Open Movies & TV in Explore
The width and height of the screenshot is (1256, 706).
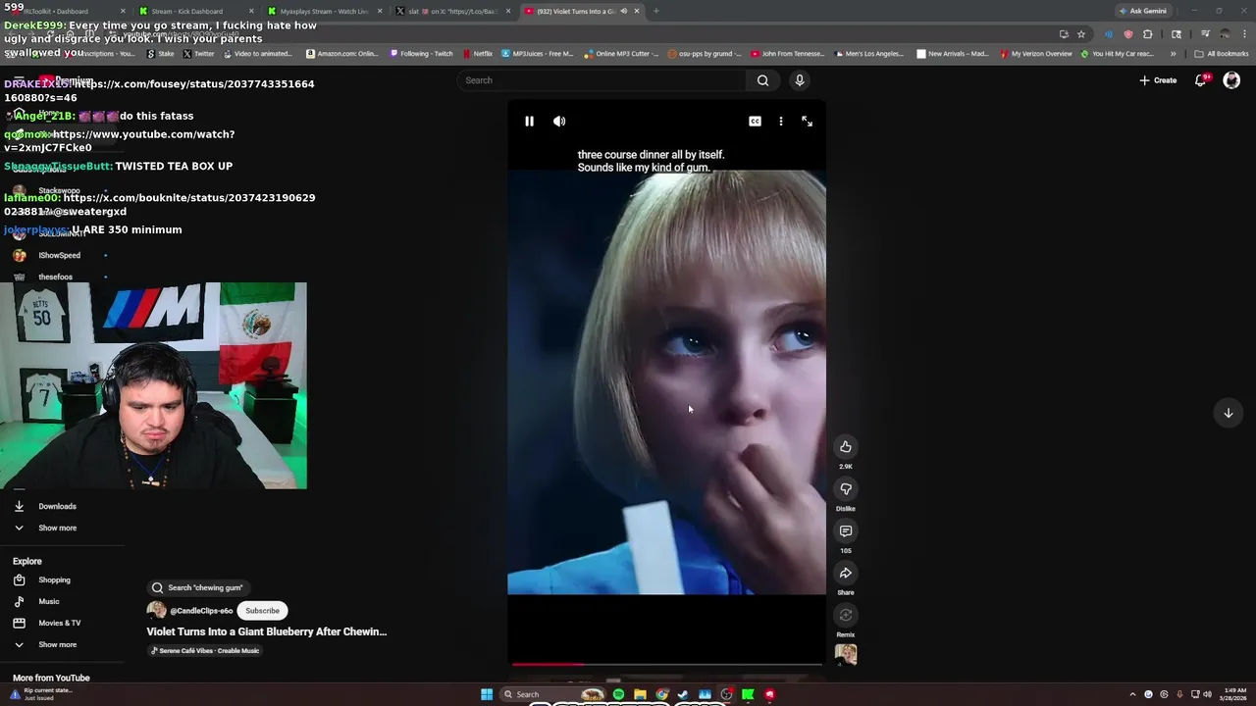[59, 624]
